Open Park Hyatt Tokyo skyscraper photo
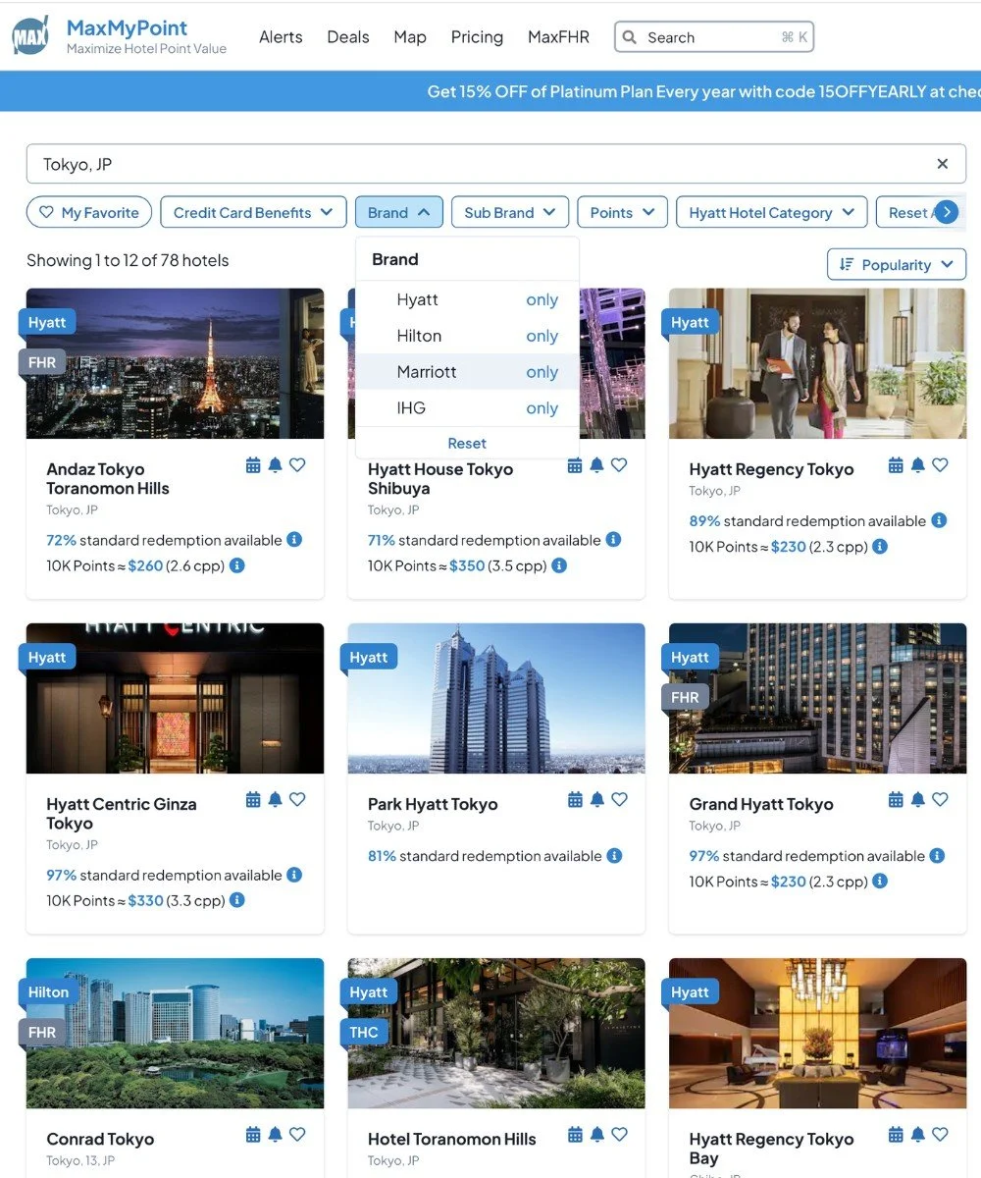The image size is (981, 1178). point(496,698)
